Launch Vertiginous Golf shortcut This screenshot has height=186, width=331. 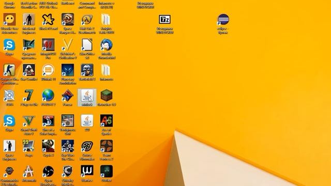(68, 120)
